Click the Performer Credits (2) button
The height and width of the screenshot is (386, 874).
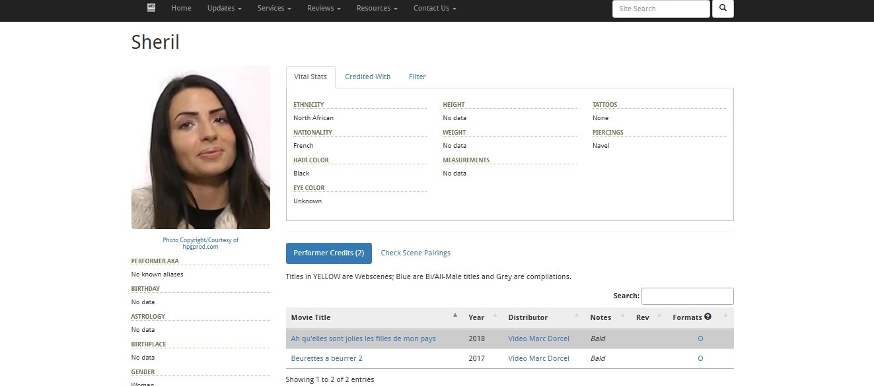(328, 253)
